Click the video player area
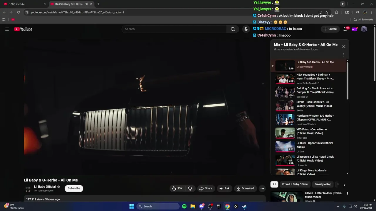This screenshot has width=376, height=211. point(145,107)
